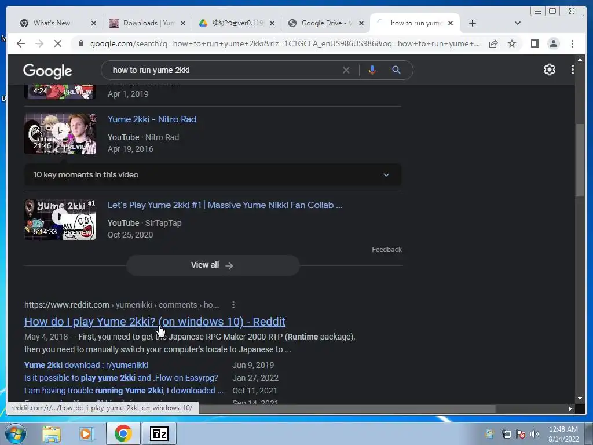Open the Chrome profile avatar
This screenshot has width=593, height=445.
point(553,43)
